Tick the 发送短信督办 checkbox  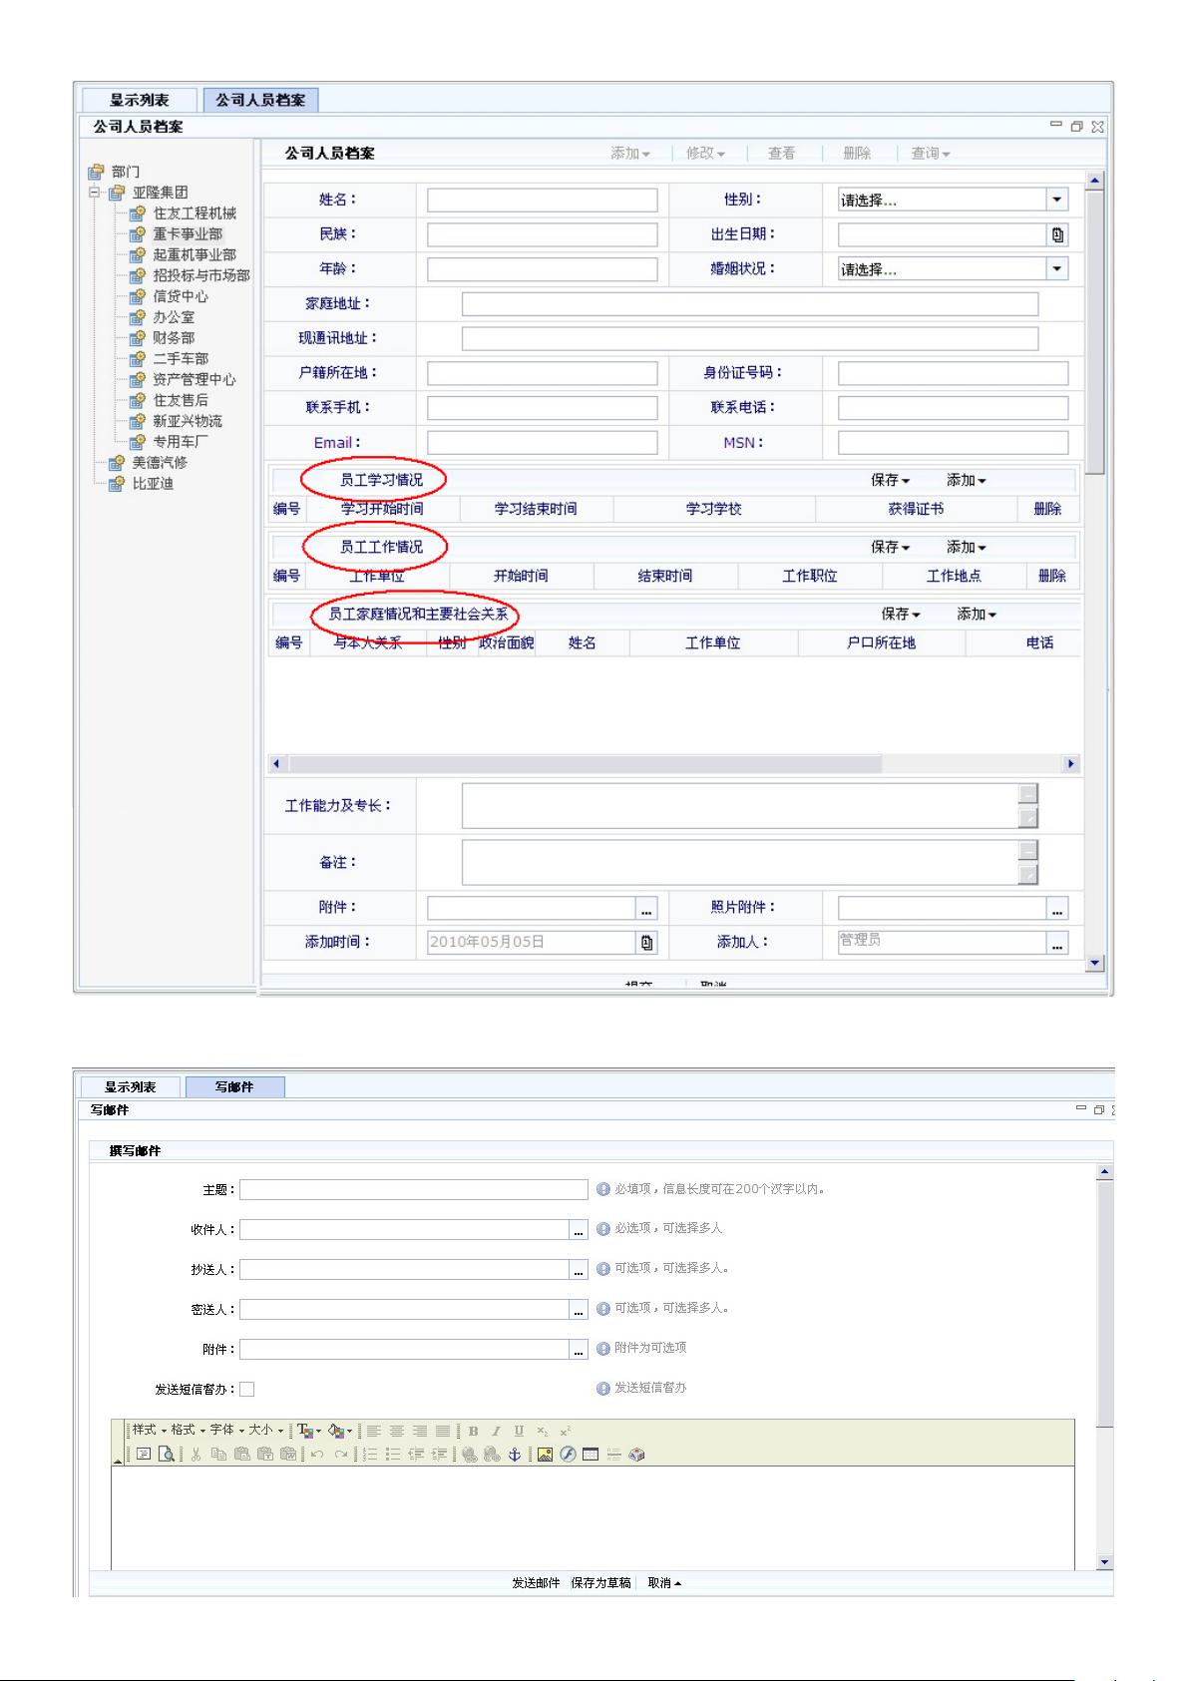click(247, 1389)
